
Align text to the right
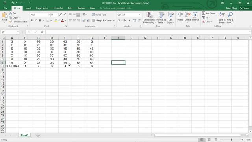click(x=78, y=21)
